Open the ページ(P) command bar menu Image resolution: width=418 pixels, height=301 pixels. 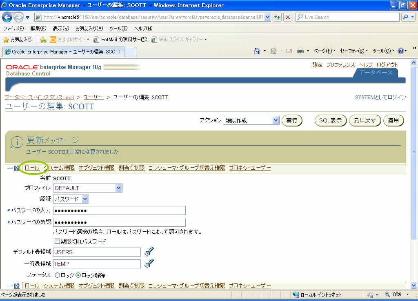[x=325, y=51]
